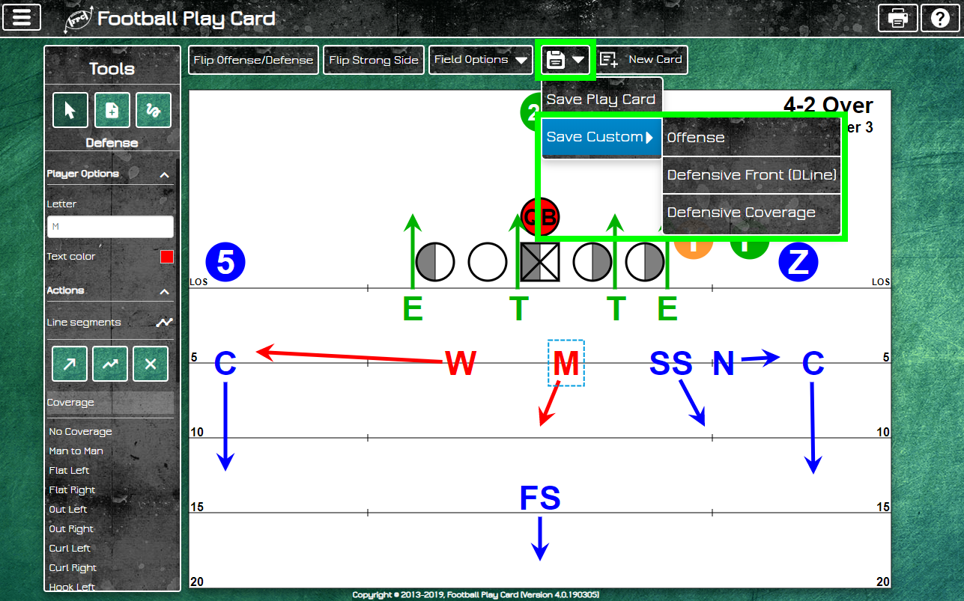964x601 pixels.
Task: Click the save icon dropdown button
Action: [x=566, y=60]
